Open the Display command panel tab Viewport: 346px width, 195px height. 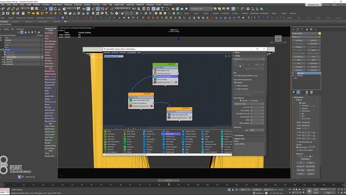click(x=311, y=29)
